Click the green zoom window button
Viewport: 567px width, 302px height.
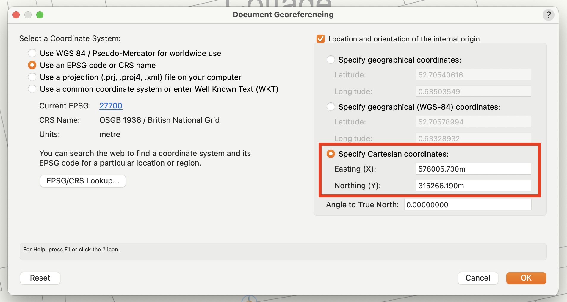point(40,15)
